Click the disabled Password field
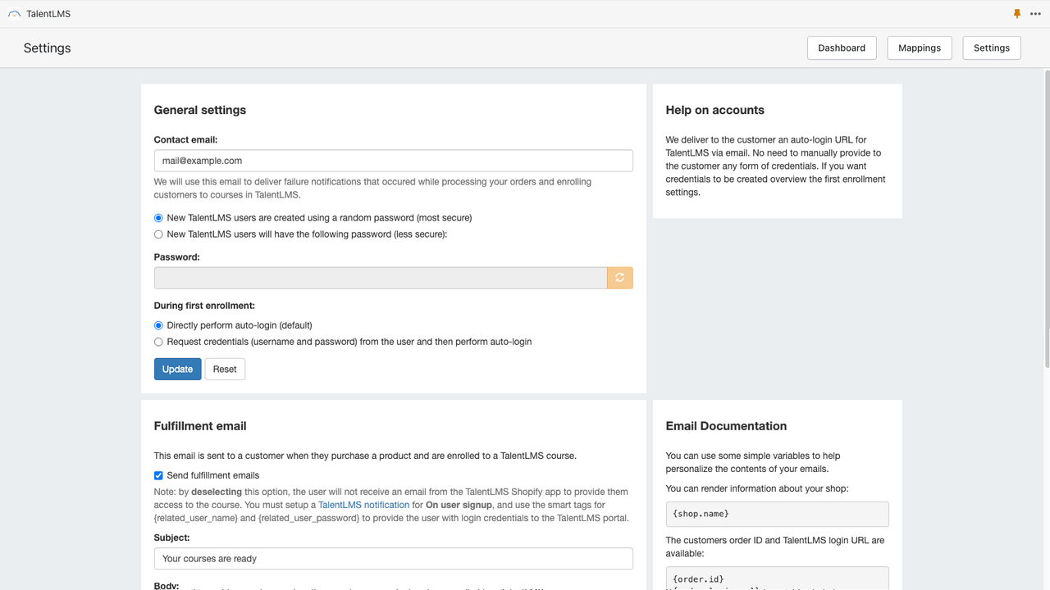Screen dimensions: 1050x590 coord(381,278)
